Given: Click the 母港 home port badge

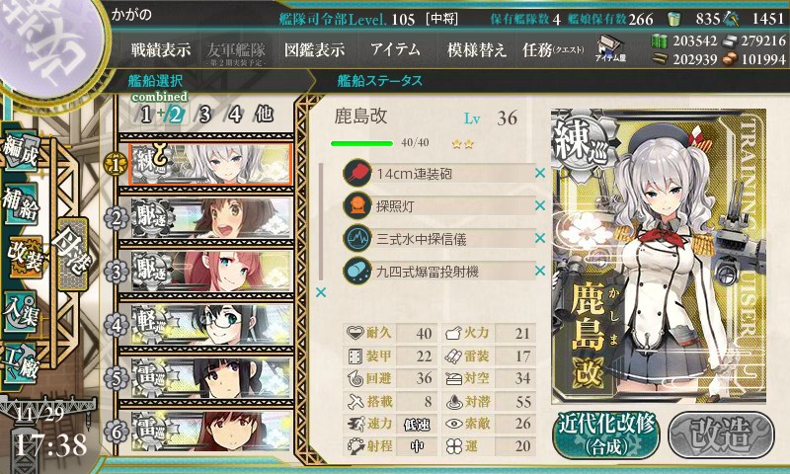Looking at the screenshot, I should (x=72, y=254).
